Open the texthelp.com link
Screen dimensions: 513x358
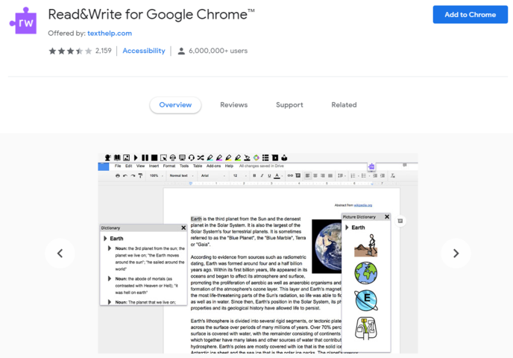pyautogui.click(x=110, y=34)
